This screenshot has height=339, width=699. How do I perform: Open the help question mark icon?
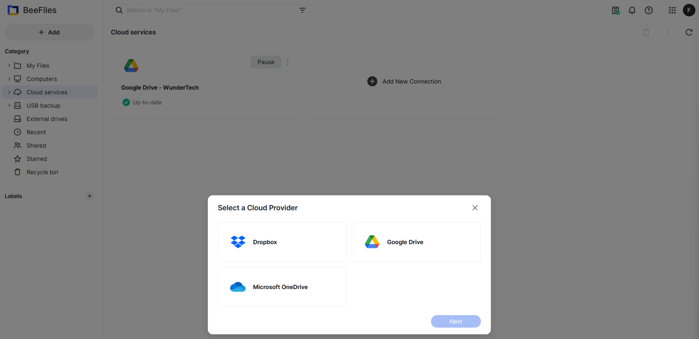tap(649, 11)
